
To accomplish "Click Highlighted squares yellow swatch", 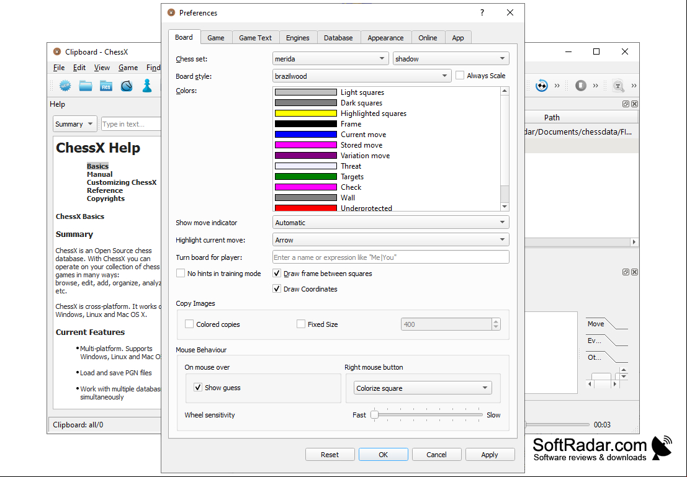I will (306, 114).
